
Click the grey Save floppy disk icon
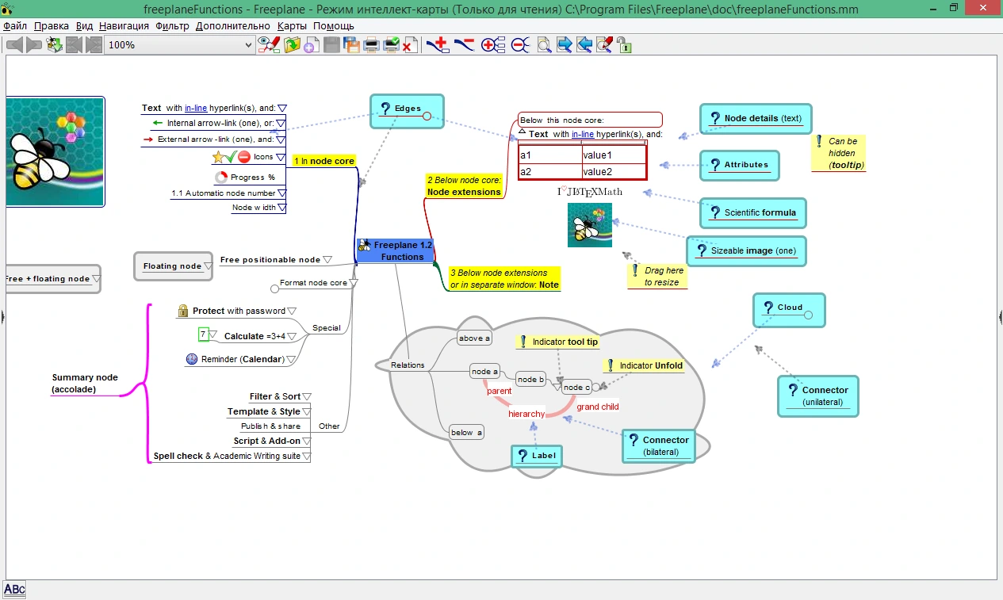point(331,45)
